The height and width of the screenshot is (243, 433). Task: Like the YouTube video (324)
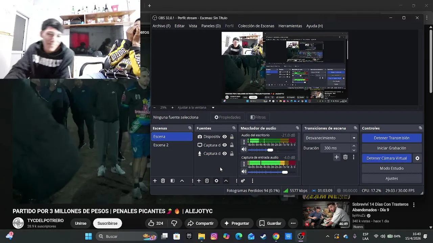pos(156,223)
